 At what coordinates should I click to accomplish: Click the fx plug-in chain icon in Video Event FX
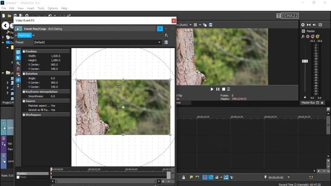pyautogui.click(x=167, y=35)
